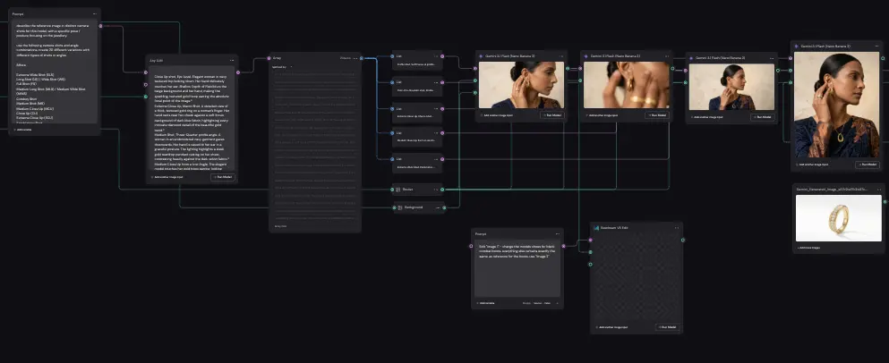Click the empty preview area of Seedream V5 Edit
Viewport: 889px width, 363px height.
point(637,276)
